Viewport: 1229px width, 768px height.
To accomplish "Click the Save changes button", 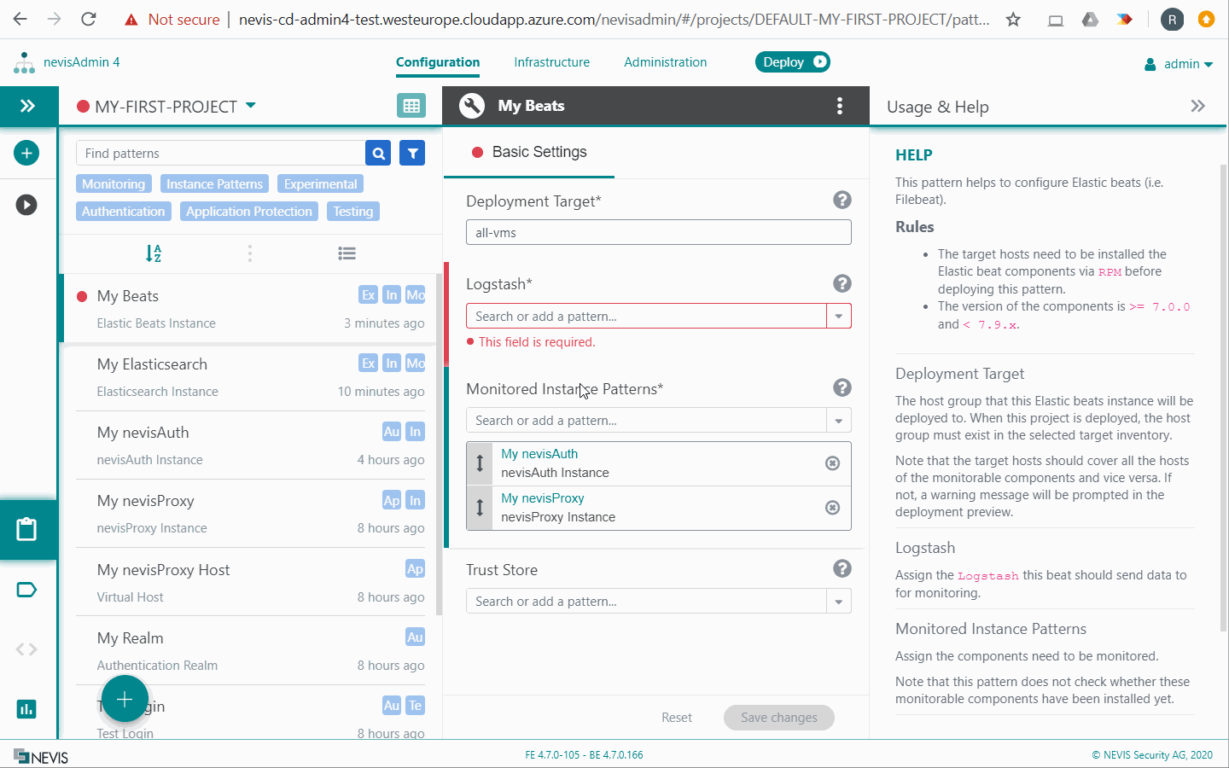I will coord(779,718).
